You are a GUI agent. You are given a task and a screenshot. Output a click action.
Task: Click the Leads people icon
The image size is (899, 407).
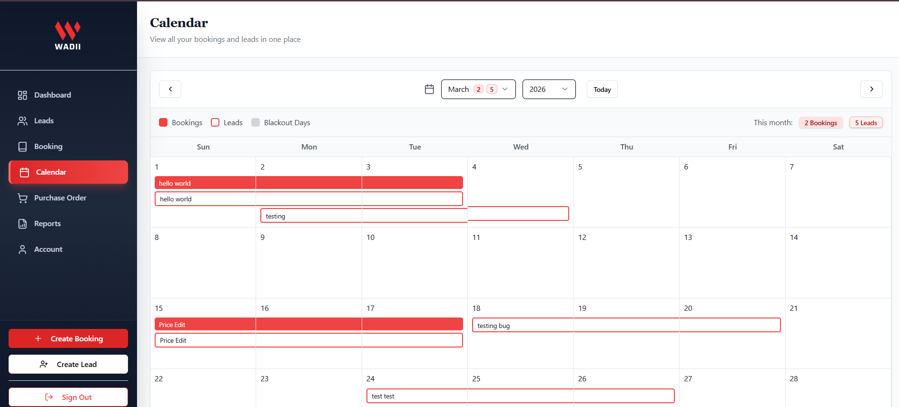pos(22,121)
